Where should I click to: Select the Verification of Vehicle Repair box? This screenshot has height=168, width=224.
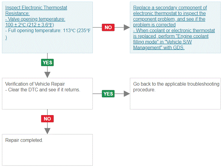pyautogui.click(x=47, y=94)
